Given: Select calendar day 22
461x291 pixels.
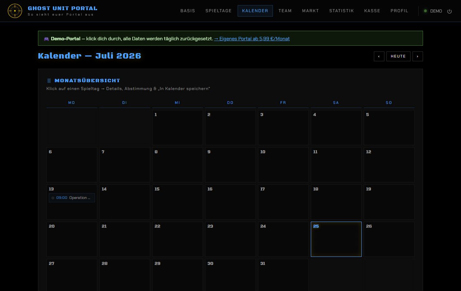Looking at the screenshot, I should tap(178, 239).
